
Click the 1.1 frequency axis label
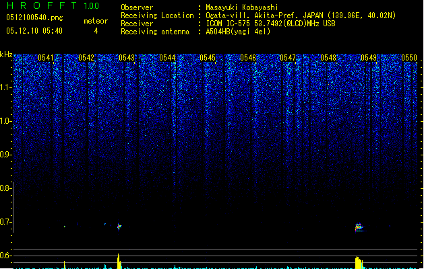tap(5, 87)
